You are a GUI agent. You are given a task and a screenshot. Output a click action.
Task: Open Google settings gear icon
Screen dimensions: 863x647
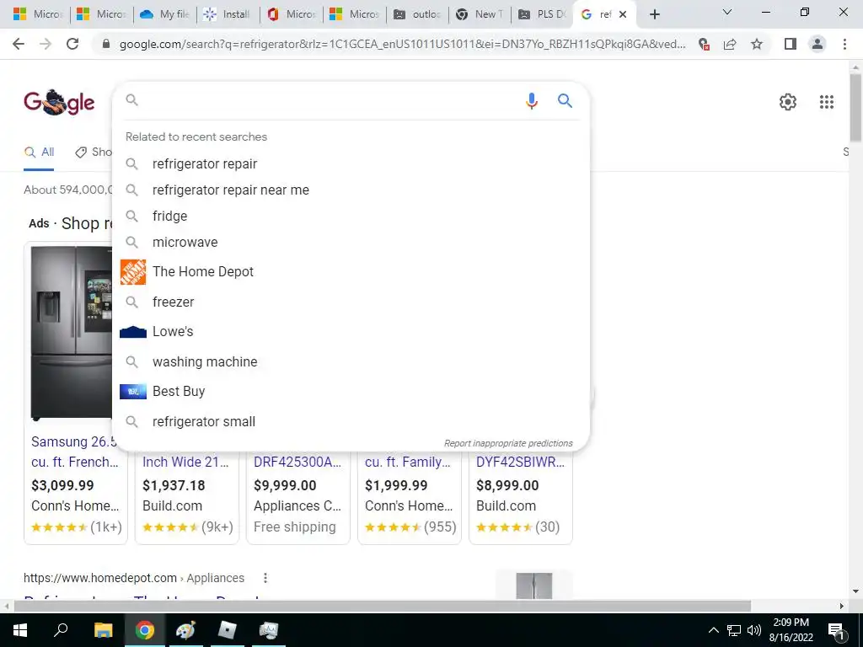[788, 102]
